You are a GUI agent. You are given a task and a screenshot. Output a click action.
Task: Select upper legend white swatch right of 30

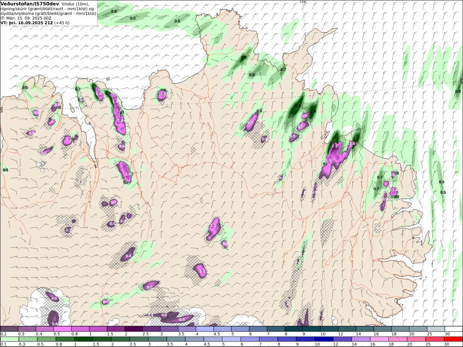(454, 329)
